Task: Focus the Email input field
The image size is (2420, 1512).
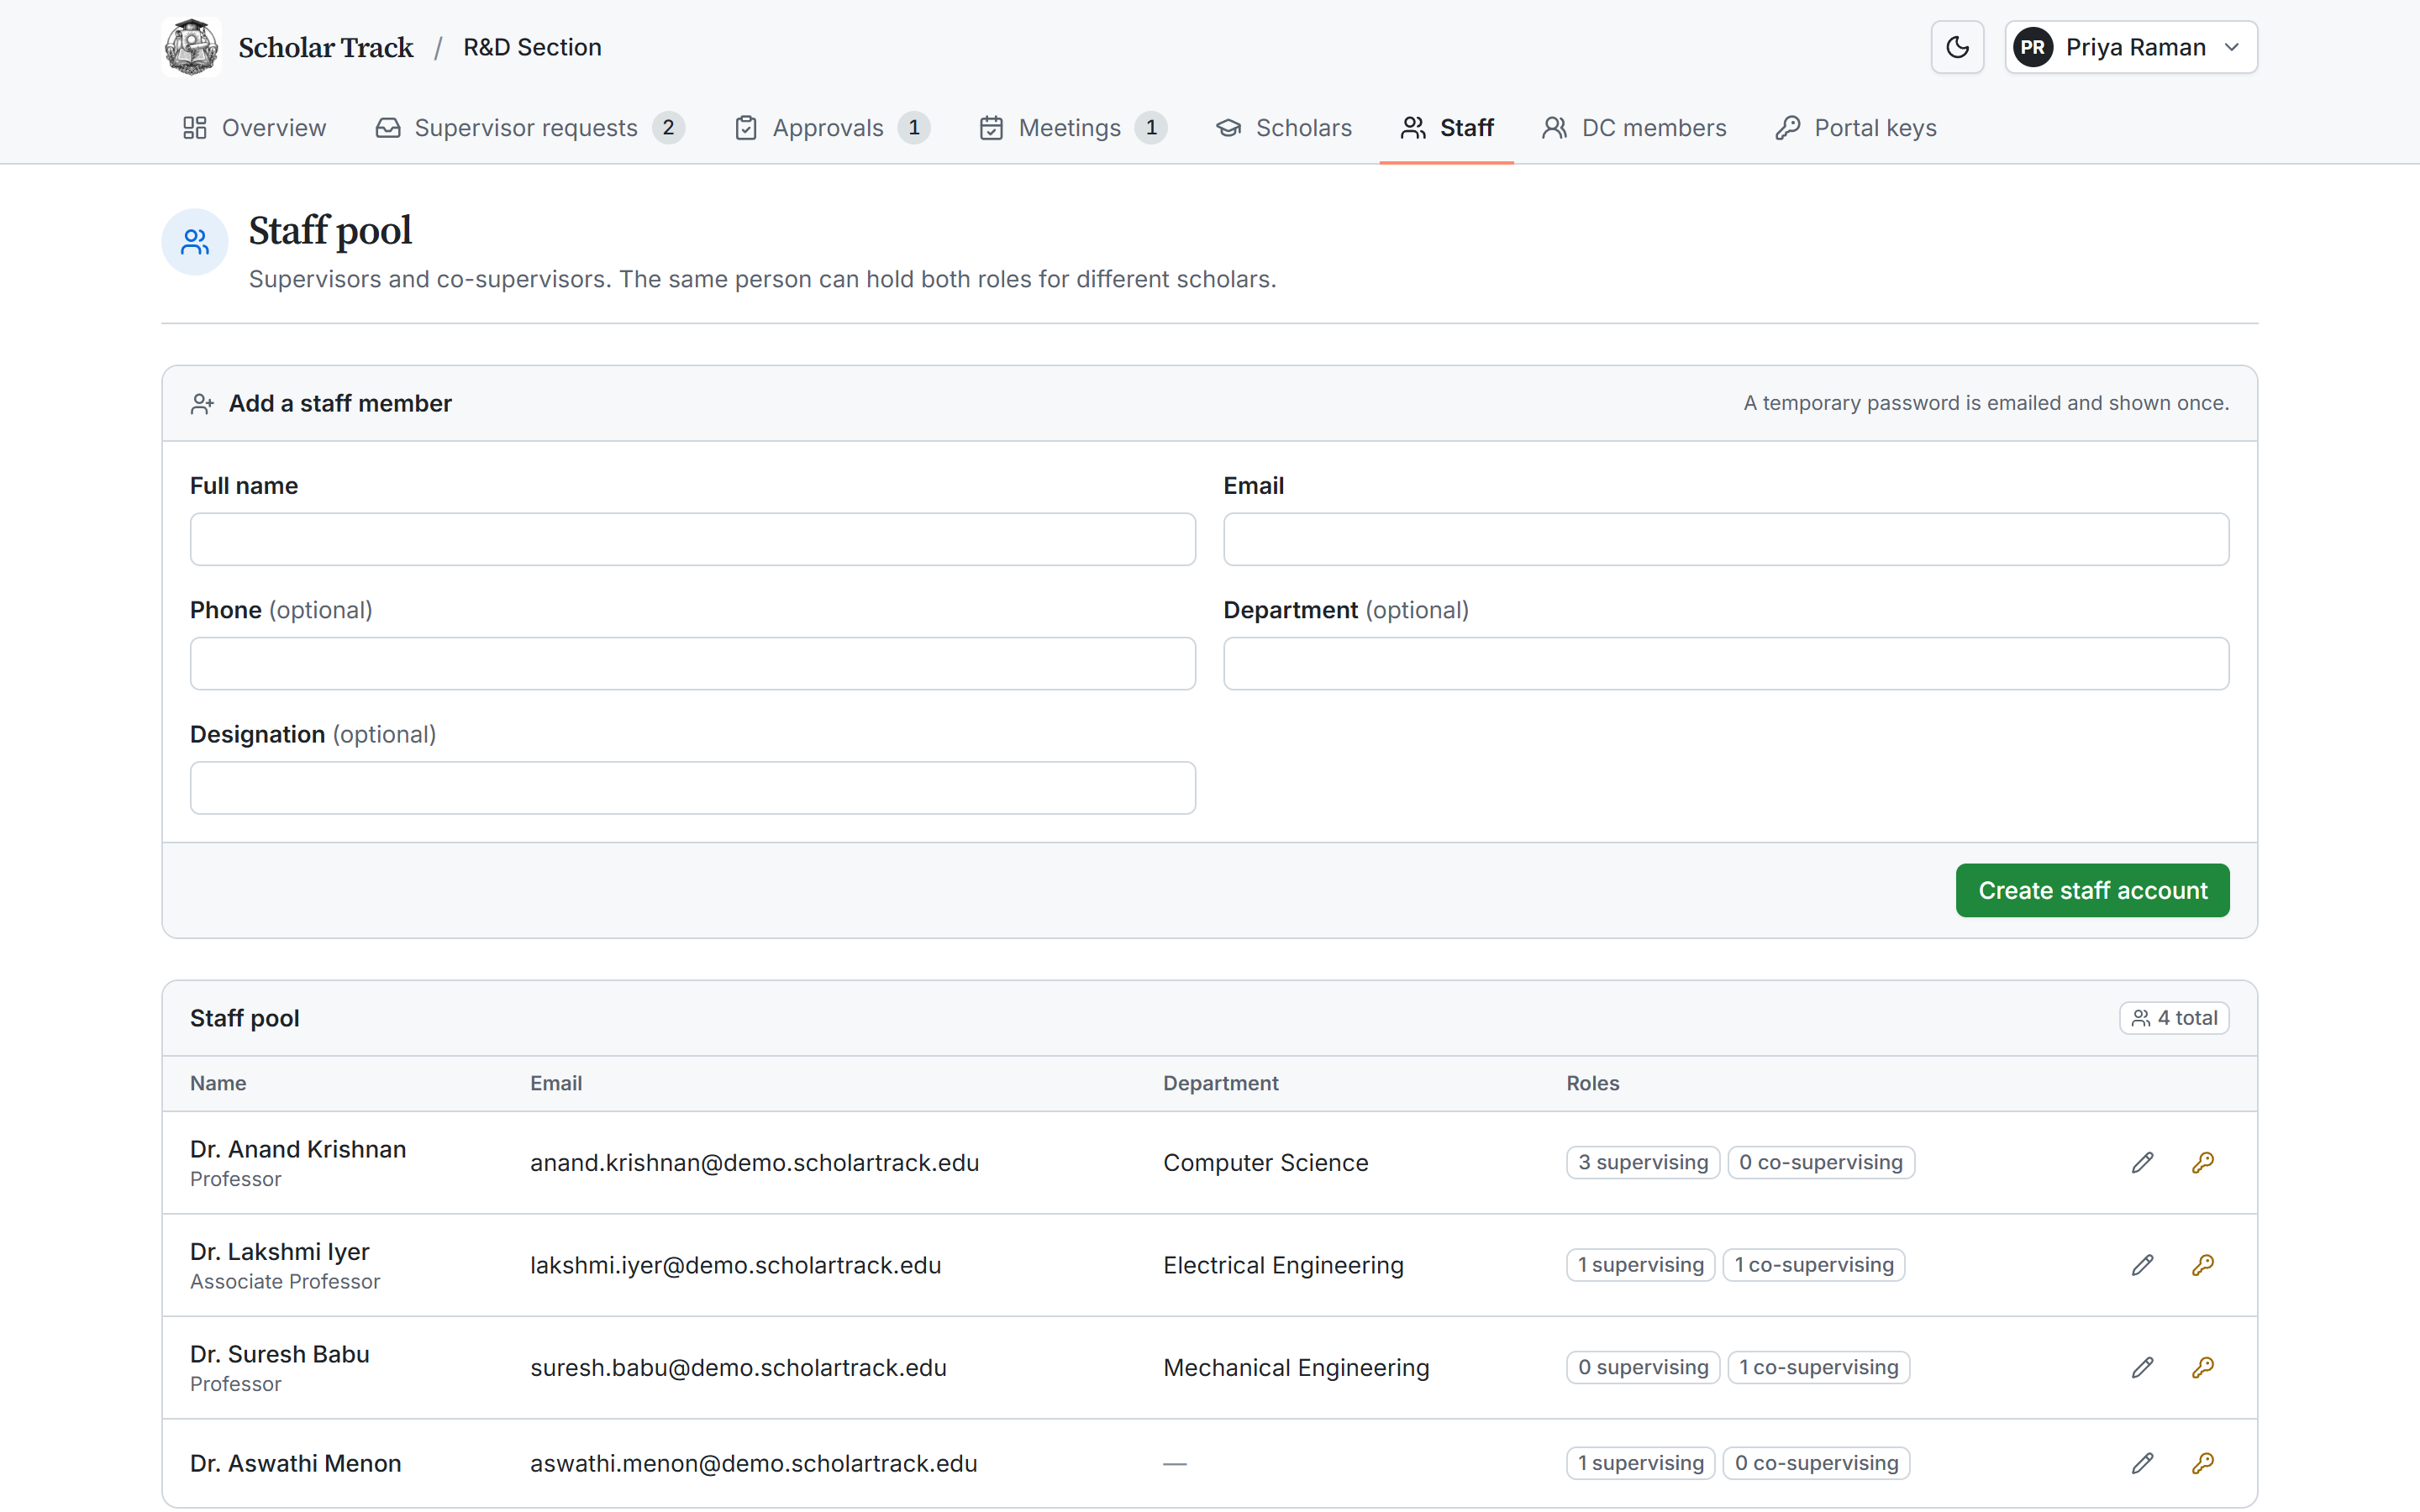Action: pos(1726,539)
